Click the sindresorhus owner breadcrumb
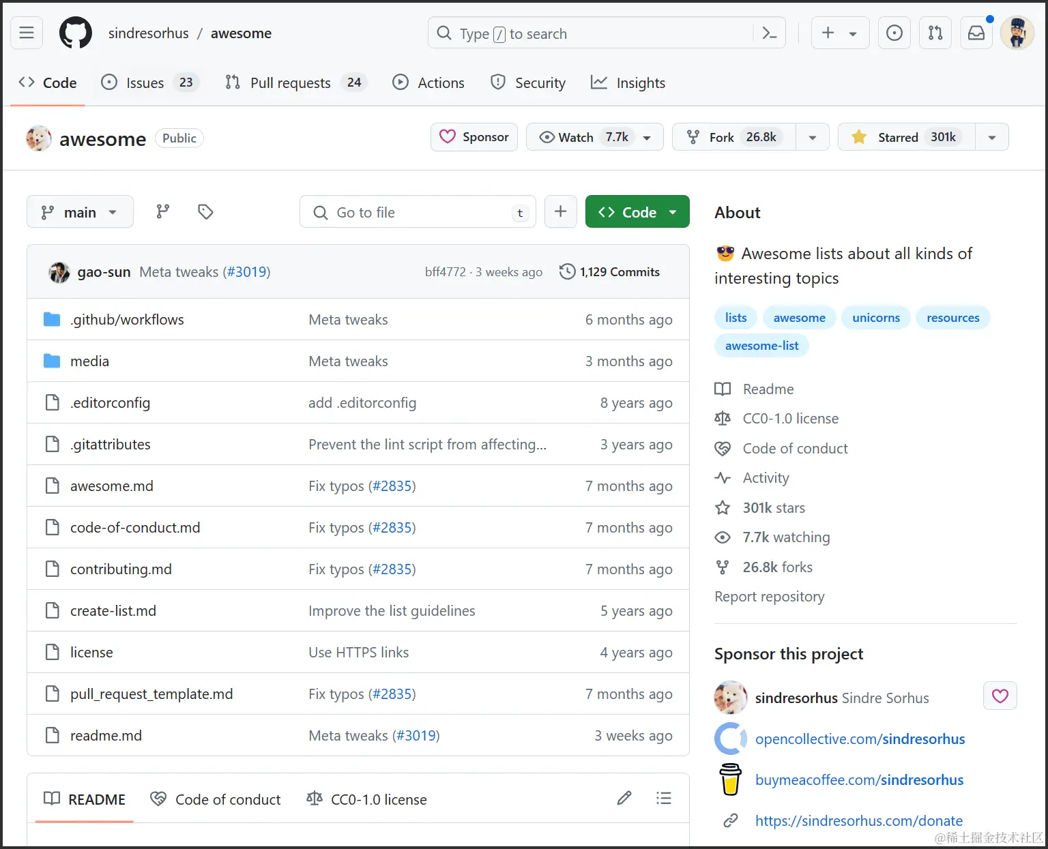Image resolution: width=1048 pixels, height=849 pixels. [149, 33]
